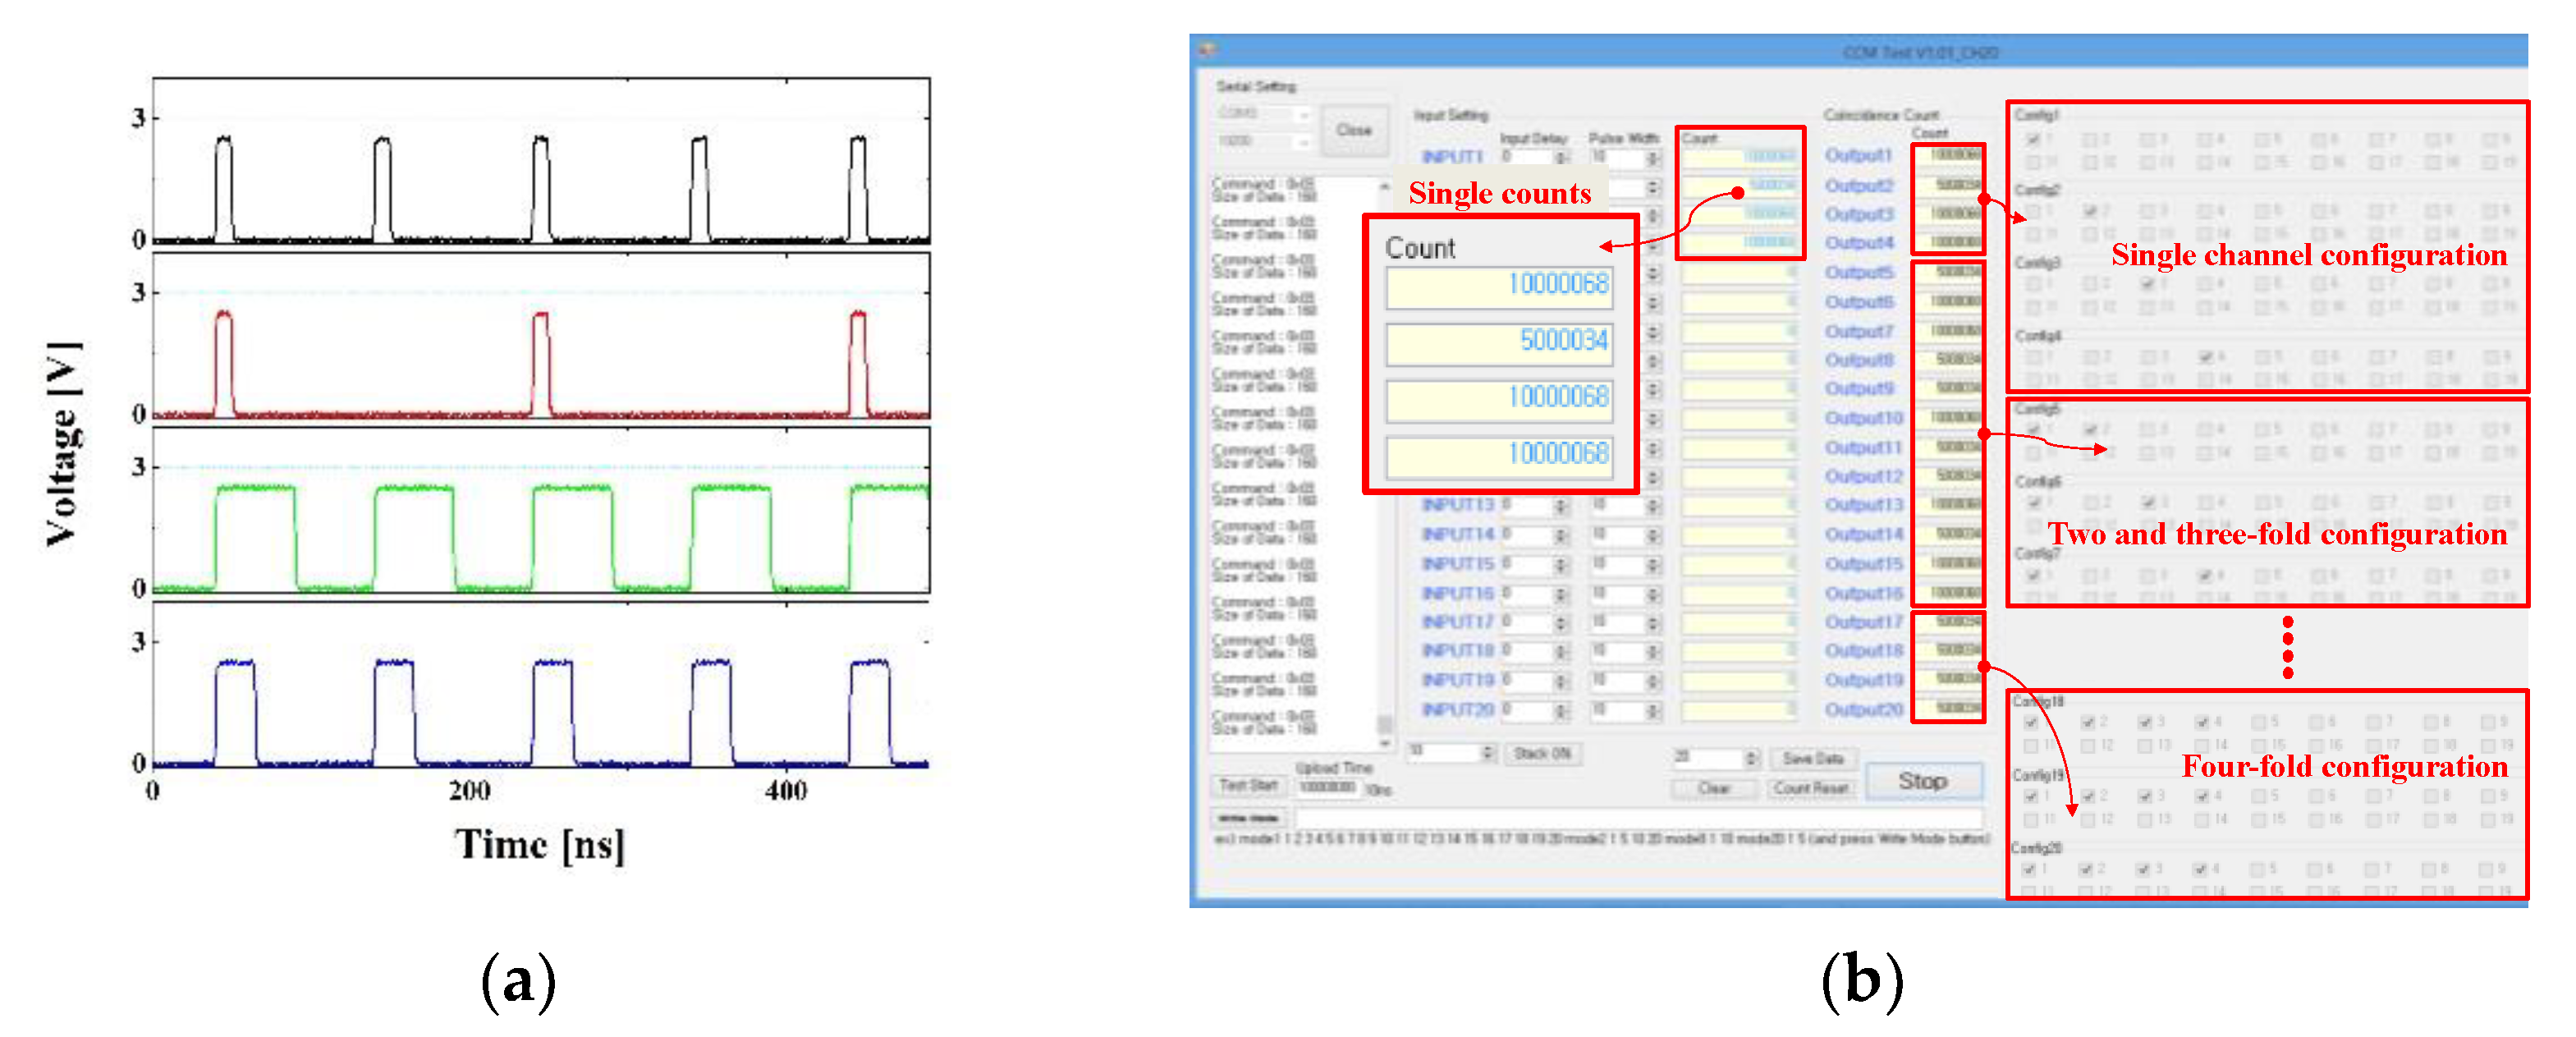Open the COM port dropdown in Serial Setting
Image resolution: width=2576 pixels, height=1037 pixels.
(x=1302, y=115)
